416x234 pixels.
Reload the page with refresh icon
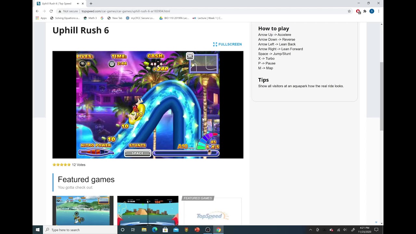(x=51, y=11)
